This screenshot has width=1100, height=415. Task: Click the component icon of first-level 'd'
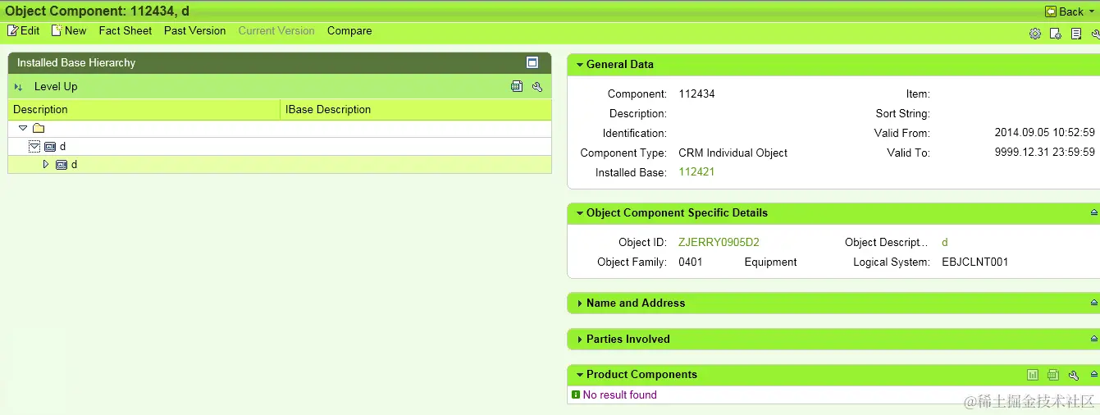coord(50,146)
